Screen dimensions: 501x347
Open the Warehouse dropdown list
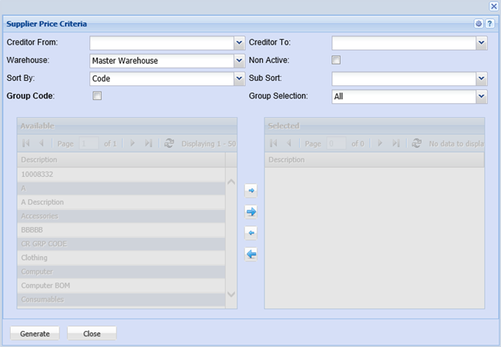tap(239, 61)
